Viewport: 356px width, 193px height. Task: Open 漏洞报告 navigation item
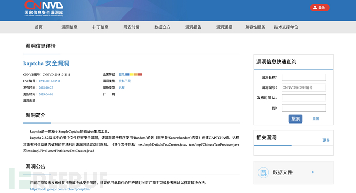pyautogui.click(x=193, y=27)
